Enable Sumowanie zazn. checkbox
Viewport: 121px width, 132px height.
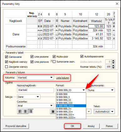tap(54, 62)
